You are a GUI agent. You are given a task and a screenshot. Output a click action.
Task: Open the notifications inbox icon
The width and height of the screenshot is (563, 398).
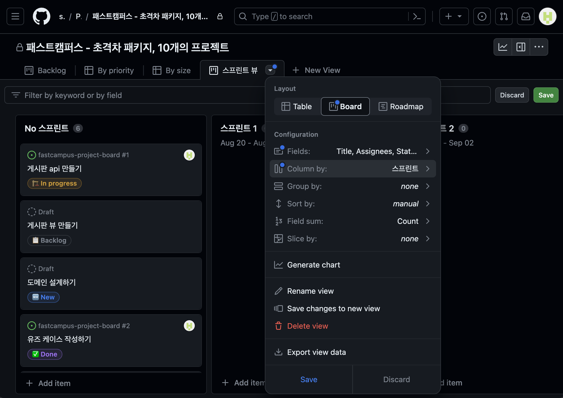pos(526,16)
